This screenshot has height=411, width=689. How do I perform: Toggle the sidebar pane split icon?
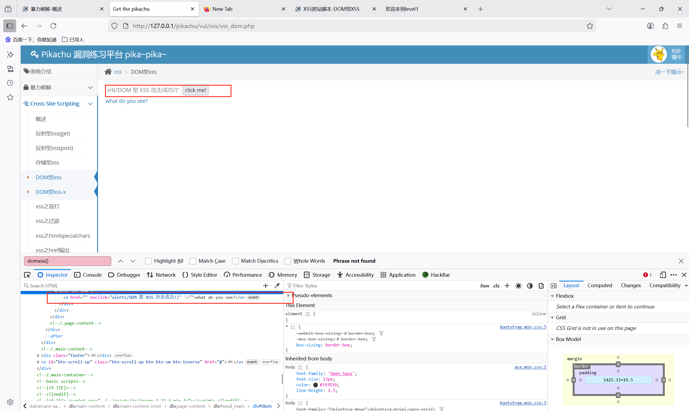coord(554,286)
